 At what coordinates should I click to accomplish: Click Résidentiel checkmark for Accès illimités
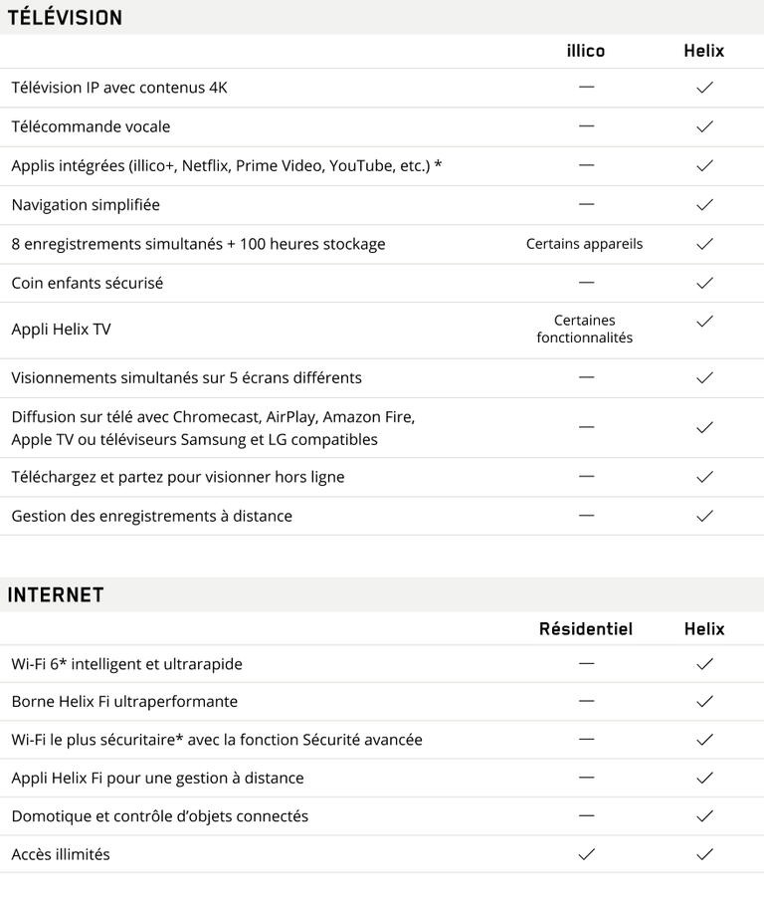(x=586, y=854)
